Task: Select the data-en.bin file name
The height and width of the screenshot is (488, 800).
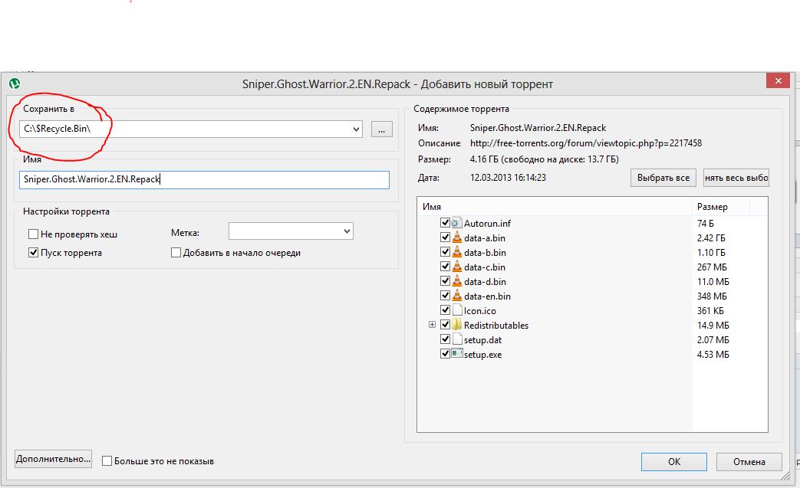Action: coord(487,296)
